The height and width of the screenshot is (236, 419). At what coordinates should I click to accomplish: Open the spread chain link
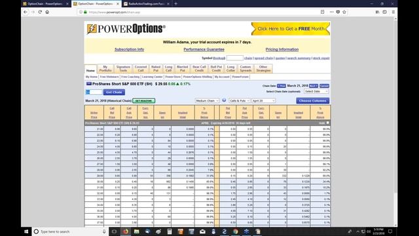pyautogui.click(x=264, y=58)
